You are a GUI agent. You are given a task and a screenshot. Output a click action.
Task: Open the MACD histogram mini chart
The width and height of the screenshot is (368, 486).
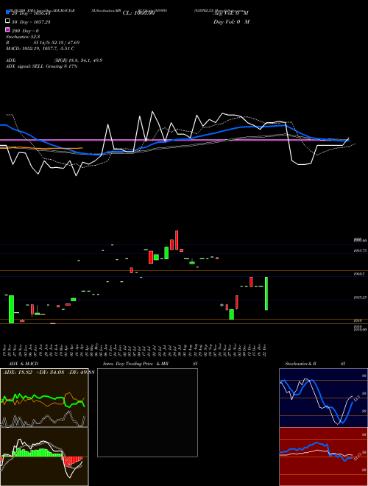[44, 457]
